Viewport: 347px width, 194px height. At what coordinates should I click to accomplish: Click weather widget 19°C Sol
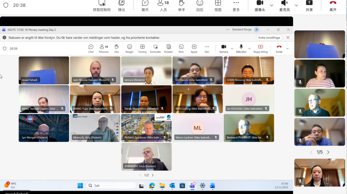(10, 185)
